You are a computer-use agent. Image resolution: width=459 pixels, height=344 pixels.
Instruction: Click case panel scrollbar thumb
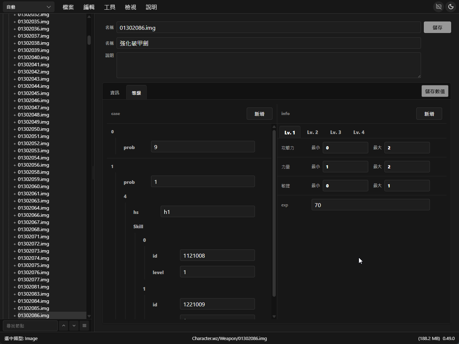[x=274, y=213]
